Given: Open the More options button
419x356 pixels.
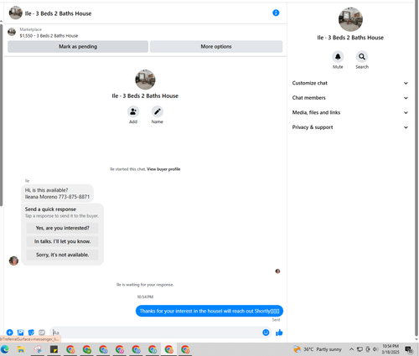Looking at the screenshot, I should point(216,47).
